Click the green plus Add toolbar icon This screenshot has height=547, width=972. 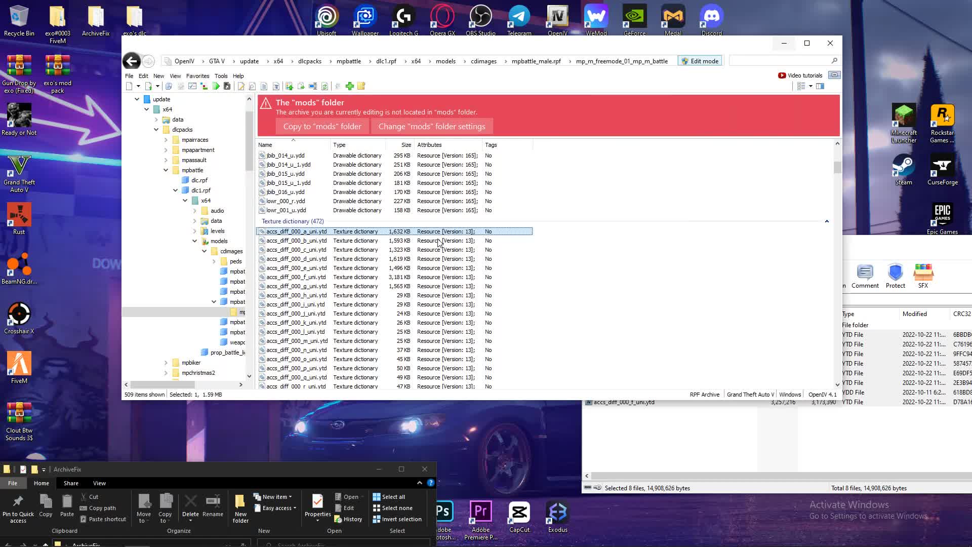349,86
